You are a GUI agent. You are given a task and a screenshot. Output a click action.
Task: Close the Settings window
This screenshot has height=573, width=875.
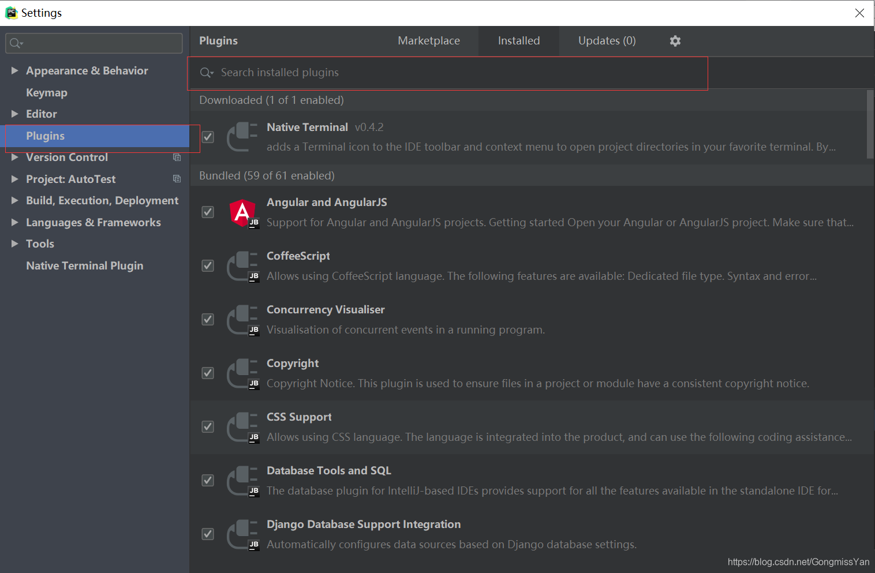(x=859, y=13)
